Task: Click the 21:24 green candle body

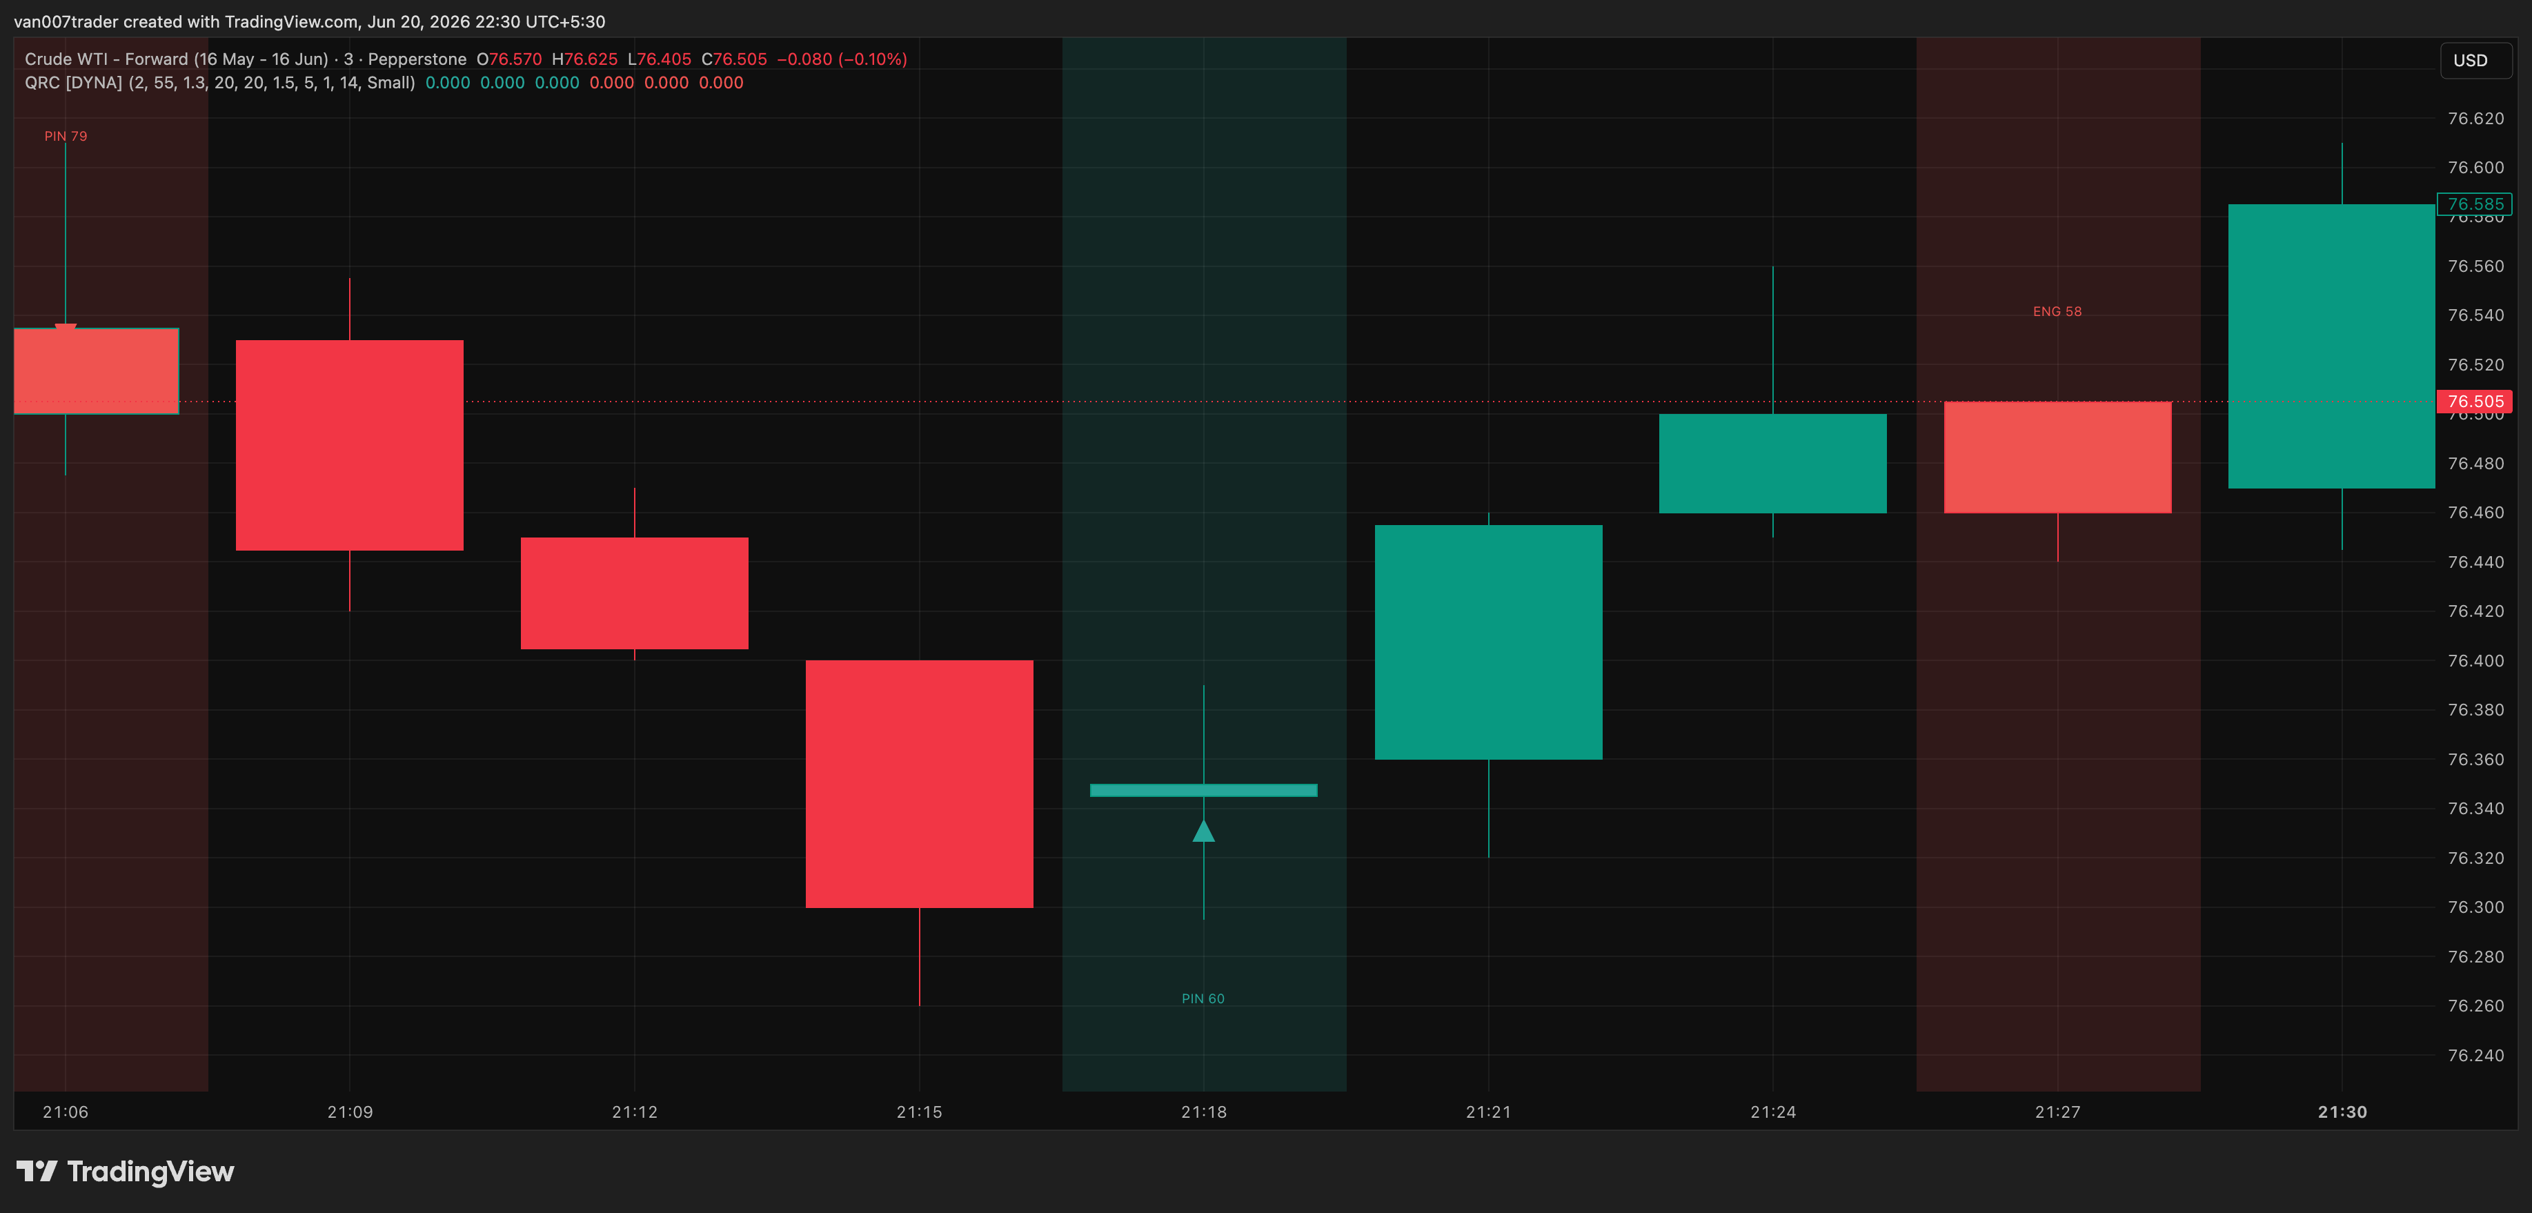Action: [x=1772, y=463]
